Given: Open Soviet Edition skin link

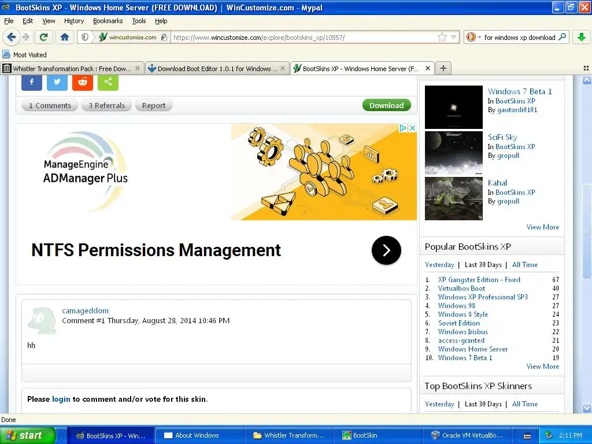Looking at the screenshot, I should (x=458, y=323).
